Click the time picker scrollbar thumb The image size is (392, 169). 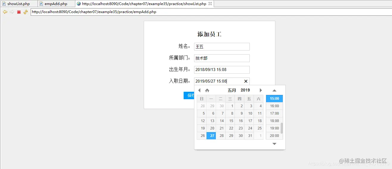pyautogui.click(x=282, y=128)
